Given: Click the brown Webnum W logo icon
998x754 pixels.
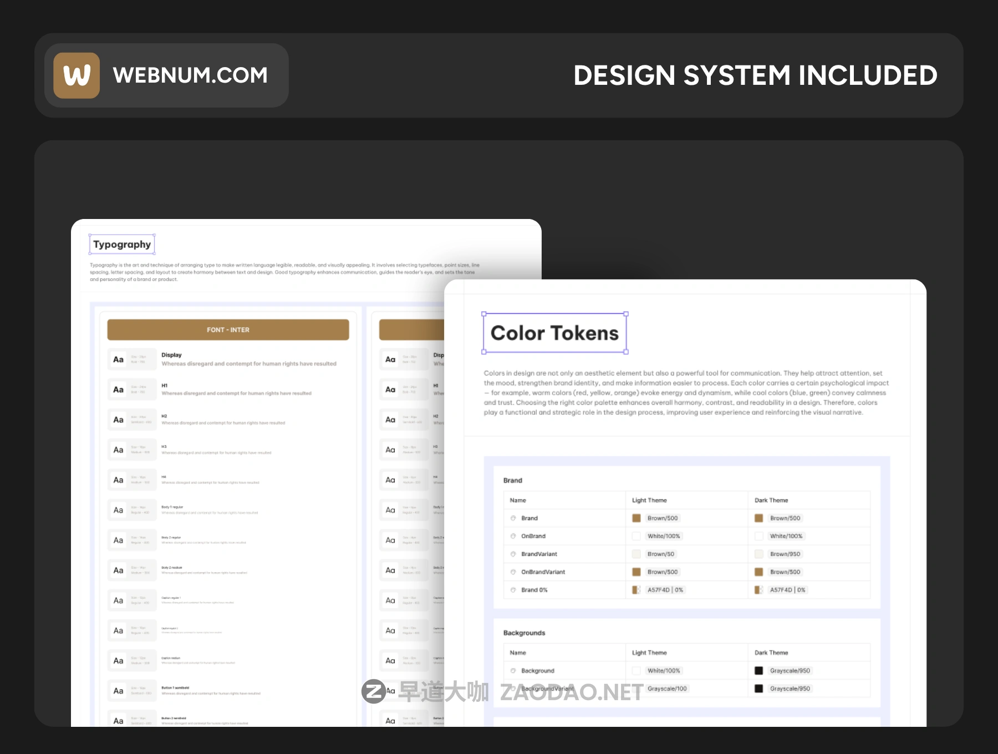Looking at the screenshot, I should coord(77,75).
